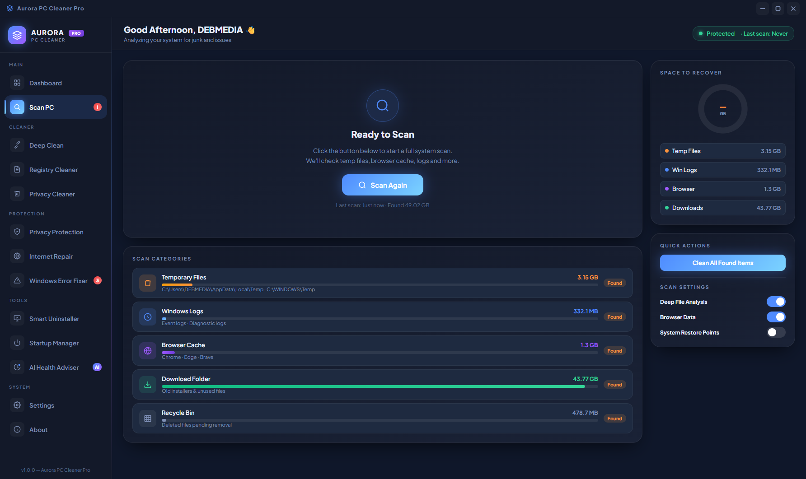
Task: Click the Registry Cleaner document icon
Action: 17,169
